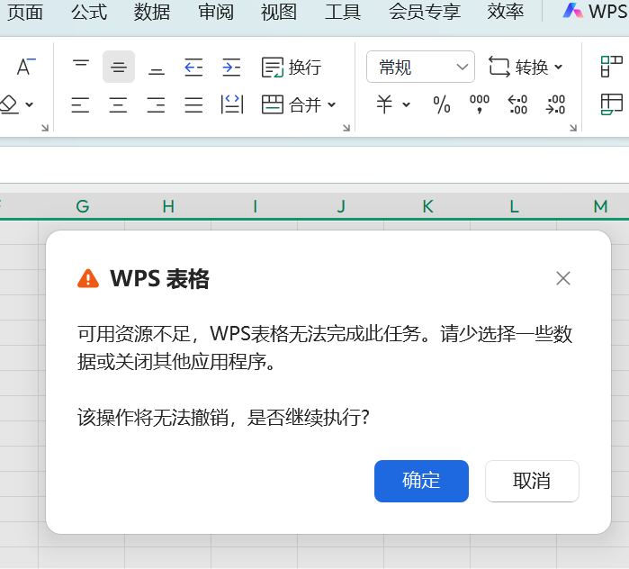Select column J header
629x569 pixels.
point(341,206)
